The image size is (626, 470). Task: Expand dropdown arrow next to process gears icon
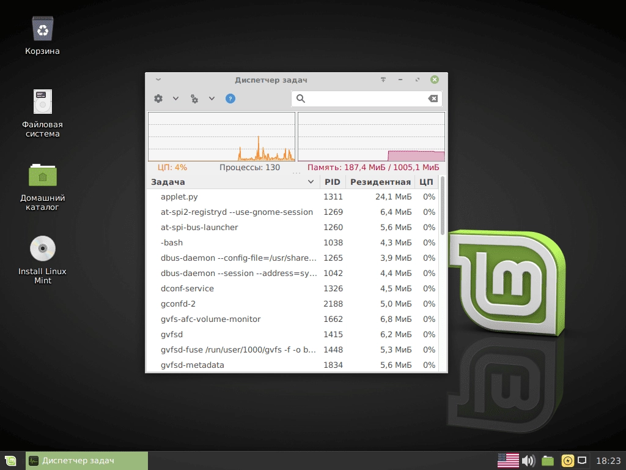tap(212, 99)
